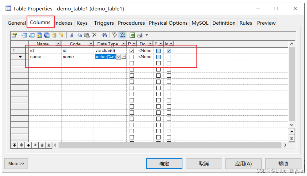Click the ellipsis button next to the name data type
This screenshot has width=307, height=176.
click(124, 57)
